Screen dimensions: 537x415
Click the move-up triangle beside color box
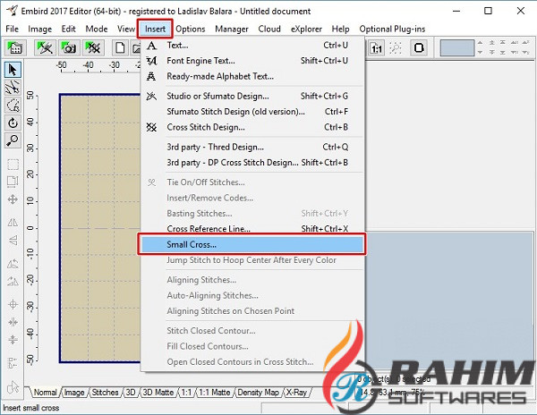[x=480, y=42]
